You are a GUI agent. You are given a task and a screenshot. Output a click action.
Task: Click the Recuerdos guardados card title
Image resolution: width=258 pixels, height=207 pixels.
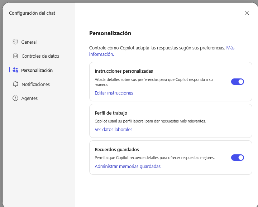coord(117,149)
